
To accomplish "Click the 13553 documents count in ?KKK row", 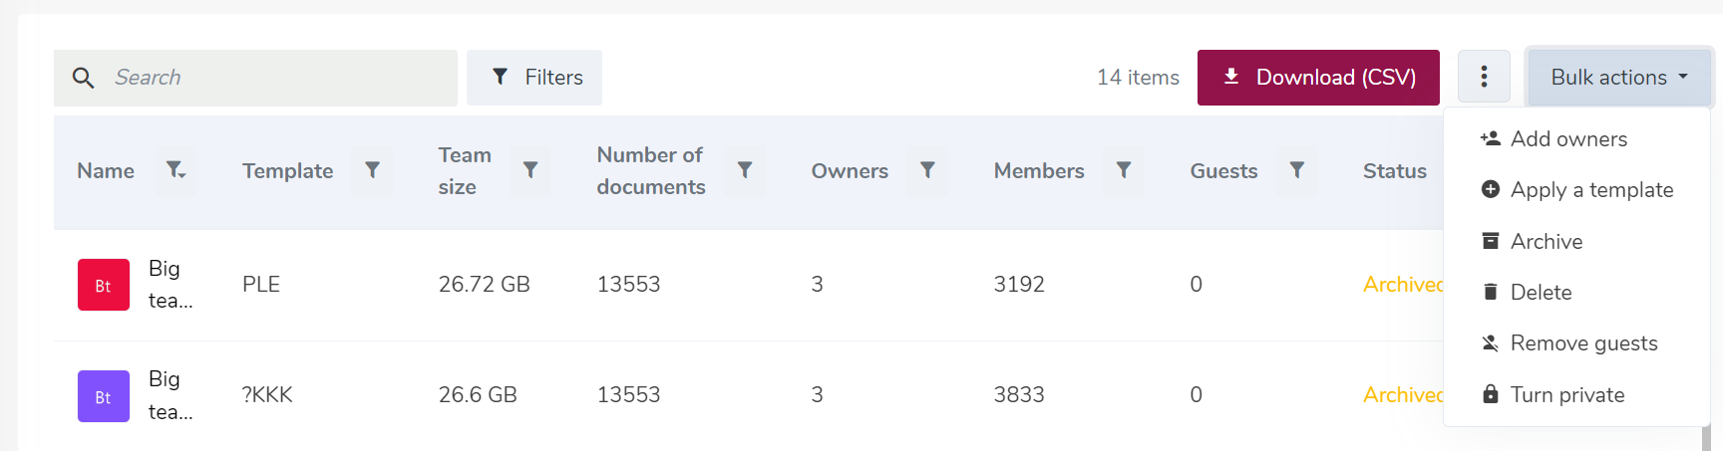I will coord(628,395).
